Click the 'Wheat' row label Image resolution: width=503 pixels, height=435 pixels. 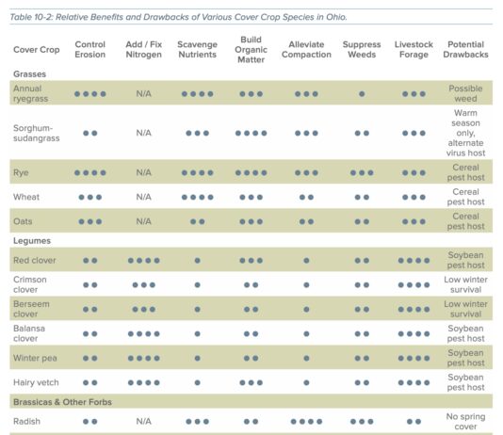(x=26, y=197)
